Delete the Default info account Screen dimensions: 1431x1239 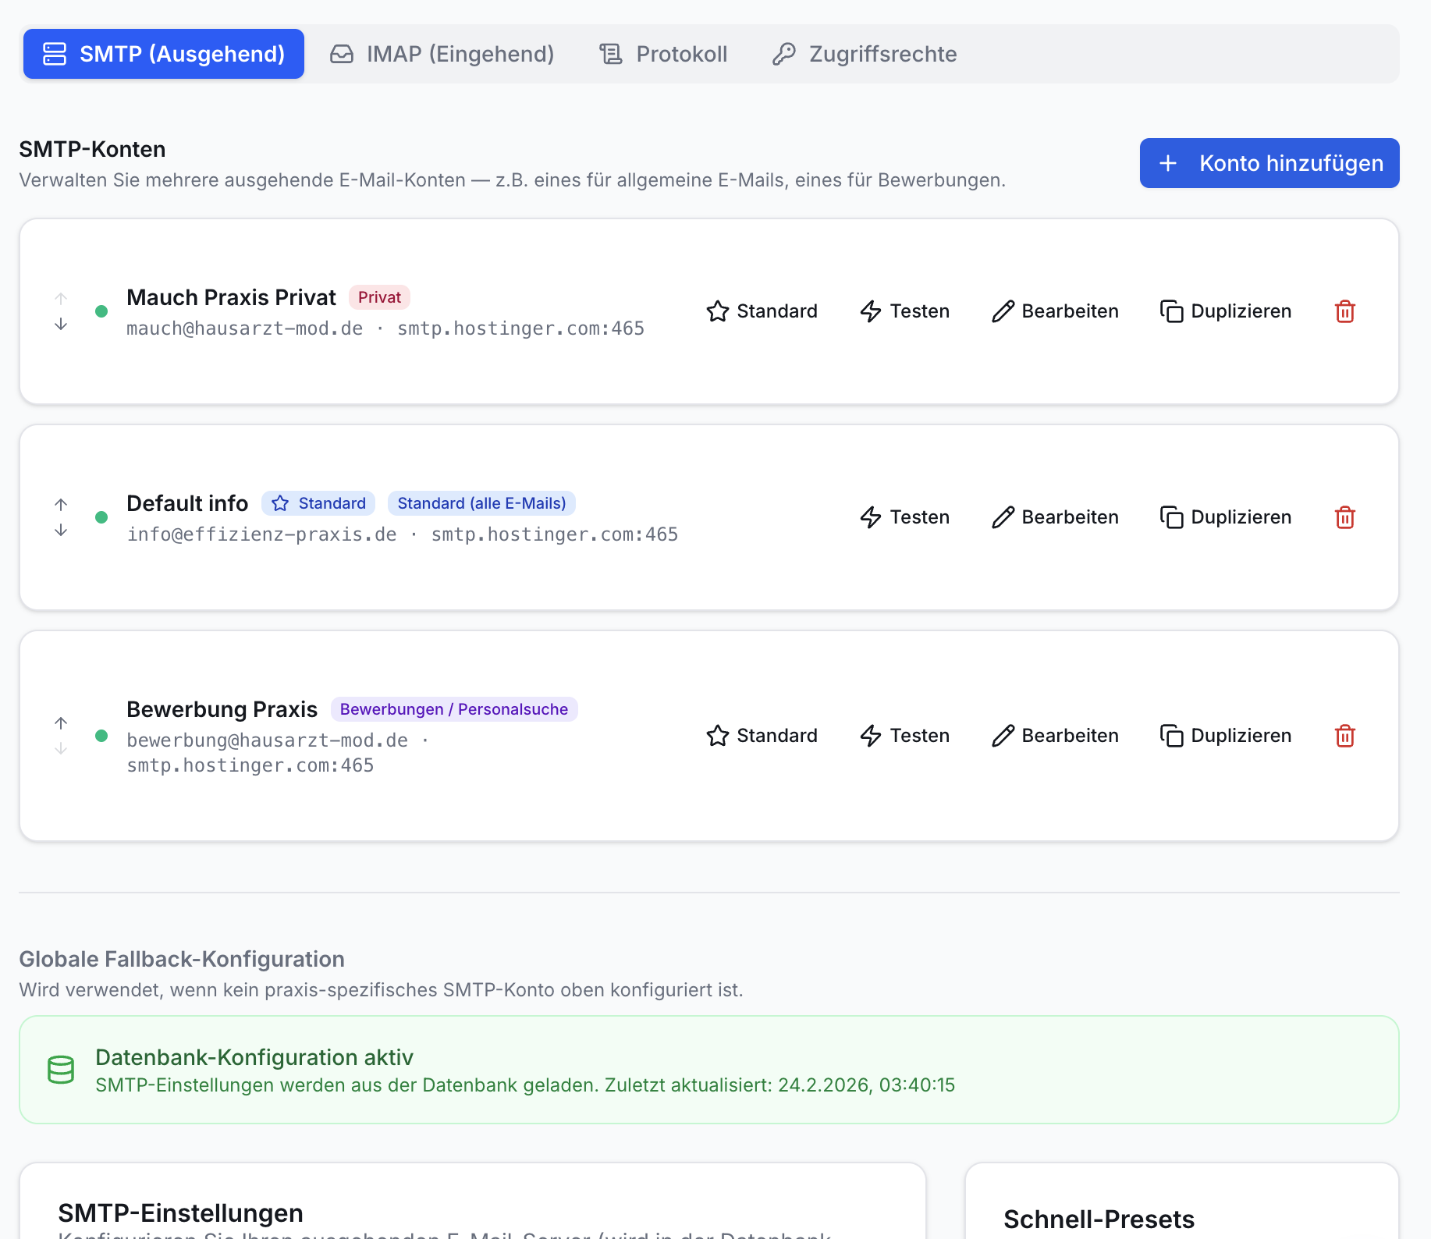[1345, 517]
